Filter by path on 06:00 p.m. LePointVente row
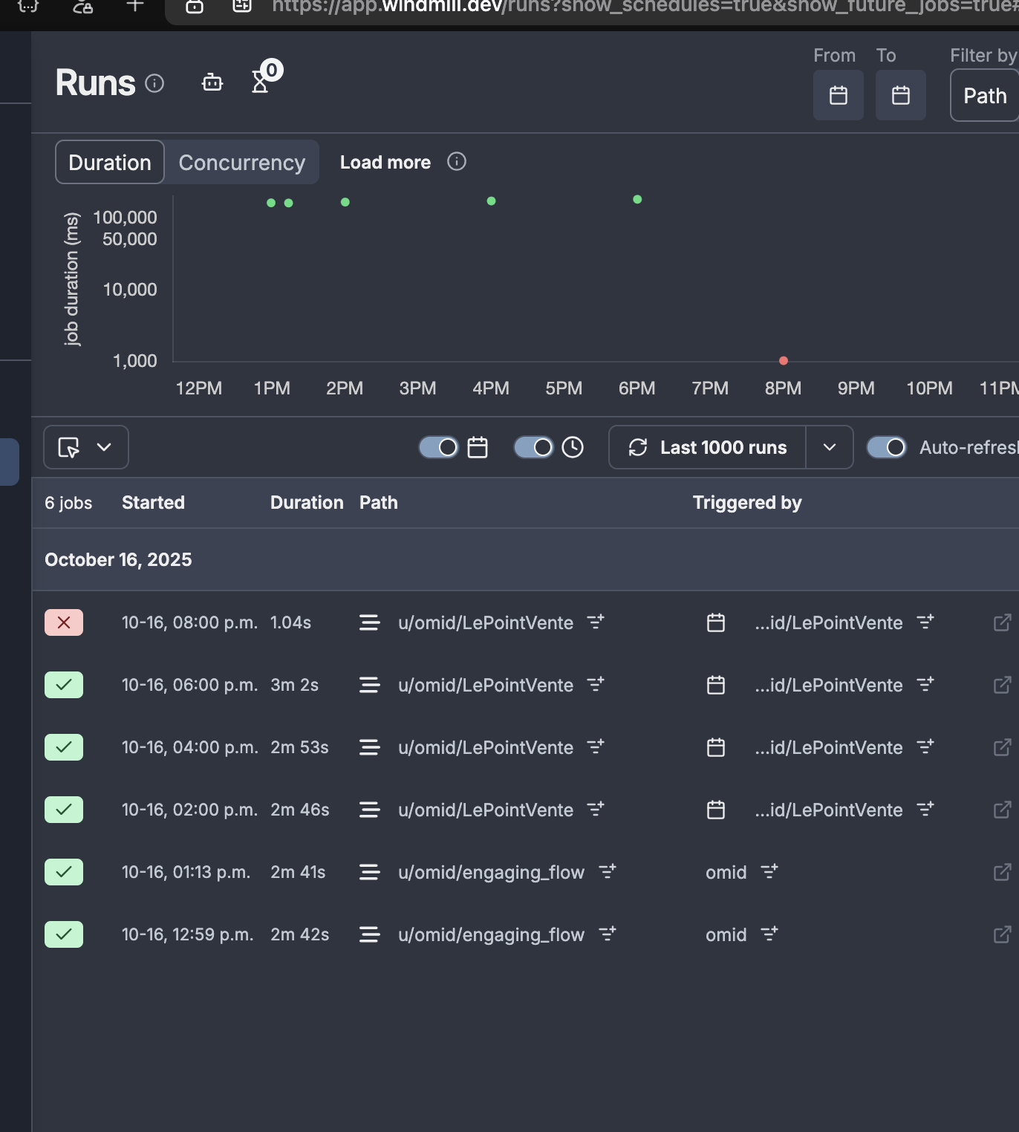Screen dimensions: 1019x1132 (x=596, y=684)
